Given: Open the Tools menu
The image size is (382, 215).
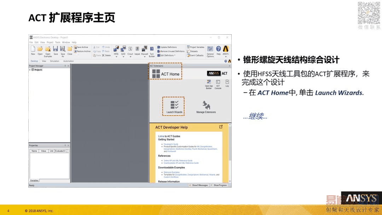Looking at the screenshot, I should 58,42.
